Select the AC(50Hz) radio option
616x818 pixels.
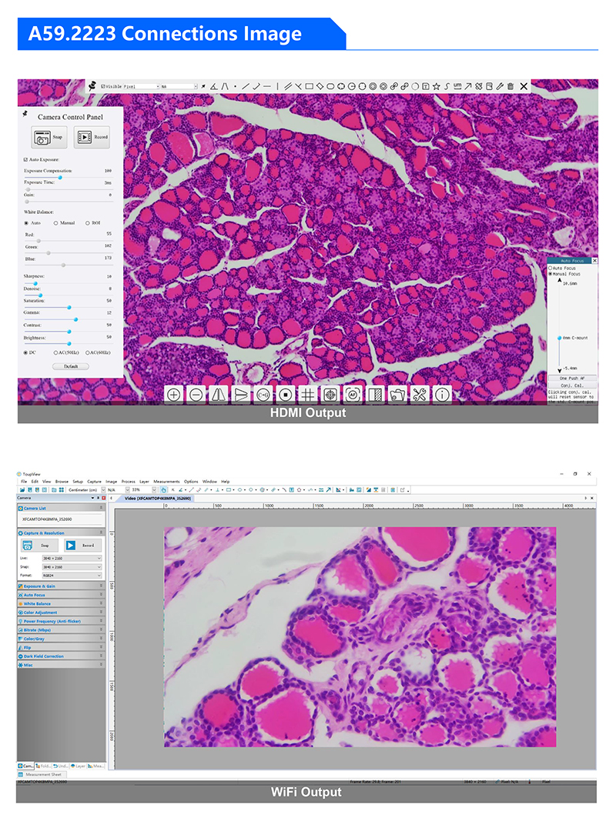[55, 352]
